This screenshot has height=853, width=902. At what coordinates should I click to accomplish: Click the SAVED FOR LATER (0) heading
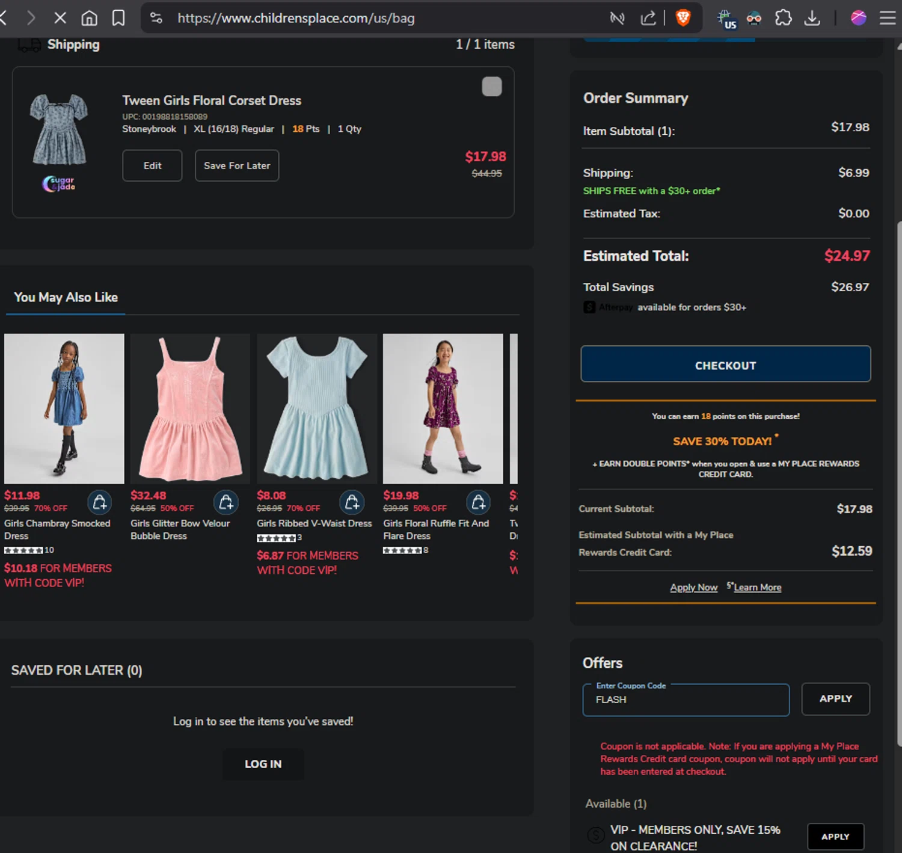point(76,670)
